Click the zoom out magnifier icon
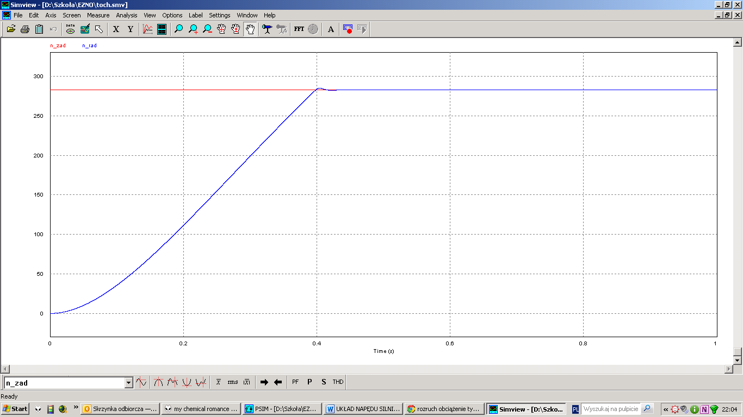This screenshot has height=417, width=743. 207,29
